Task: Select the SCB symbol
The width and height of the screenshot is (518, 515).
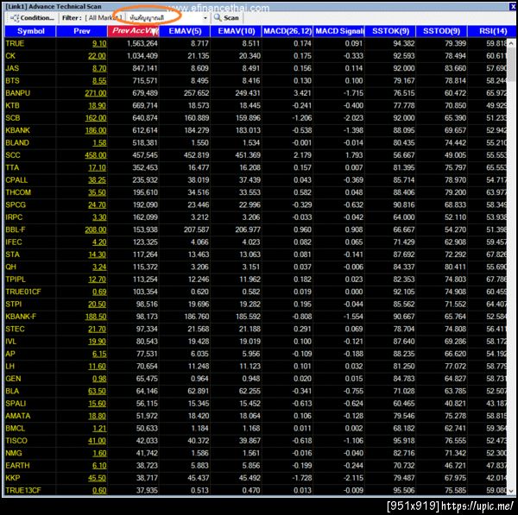Action: [13, 118]
